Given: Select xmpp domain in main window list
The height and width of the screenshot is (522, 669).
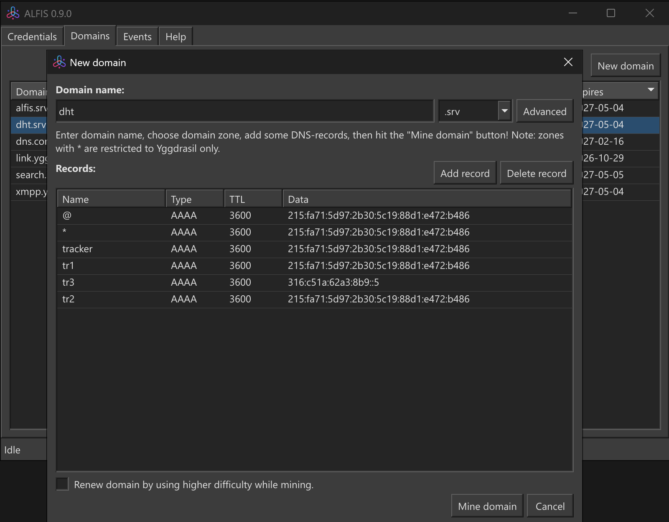Looking at the screenshot, I should (x=29, y=192).
